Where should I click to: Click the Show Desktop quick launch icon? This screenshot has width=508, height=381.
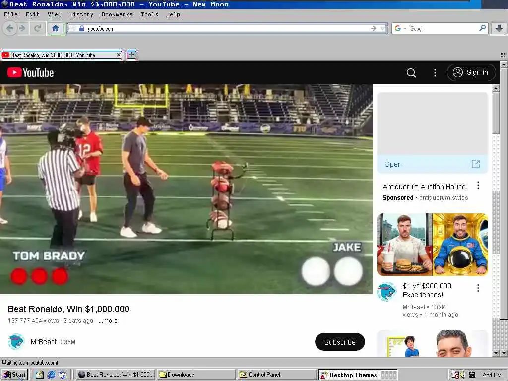(63, 375)
